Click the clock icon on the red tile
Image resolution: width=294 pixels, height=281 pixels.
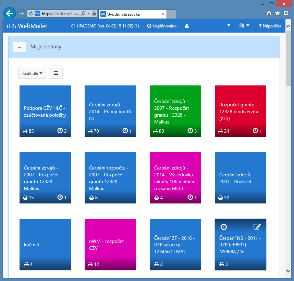(255, 131)
